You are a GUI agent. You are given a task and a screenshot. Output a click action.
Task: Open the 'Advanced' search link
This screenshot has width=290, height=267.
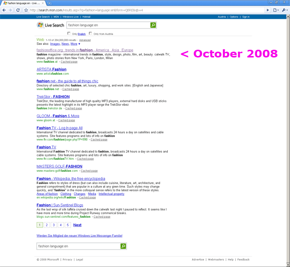[x=85, y=40]
